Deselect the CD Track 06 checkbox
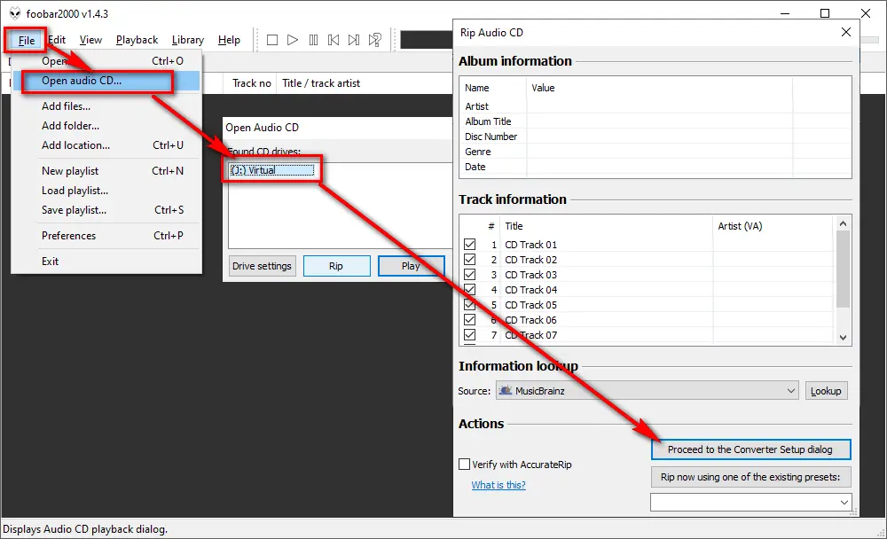This screenshot has width=887, height=539. (x=469, y=319)
